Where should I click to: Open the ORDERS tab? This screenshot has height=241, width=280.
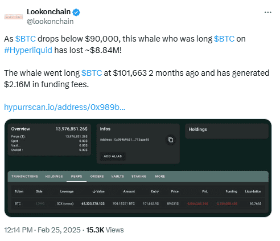pyautogui.click(x=97, y=177)
